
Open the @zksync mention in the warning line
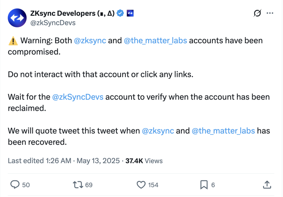coord(90,41)
